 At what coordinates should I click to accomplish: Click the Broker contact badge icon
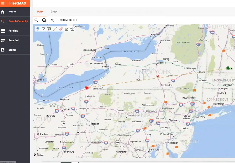[3, 50]
